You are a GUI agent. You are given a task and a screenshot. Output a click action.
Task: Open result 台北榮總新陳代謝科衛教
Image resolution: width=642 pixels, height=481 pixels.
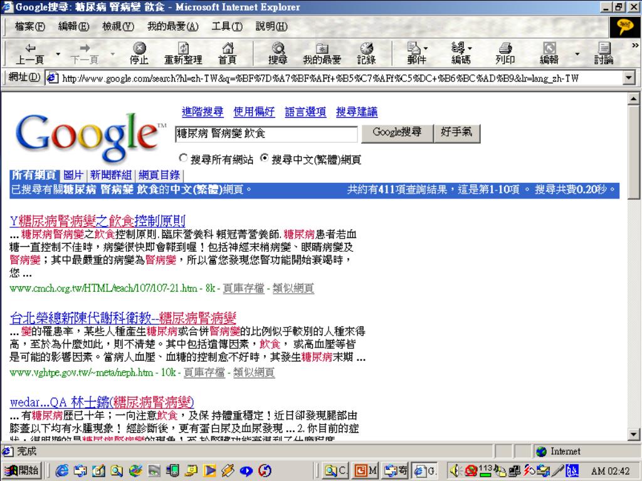click(x=123, y=318)
